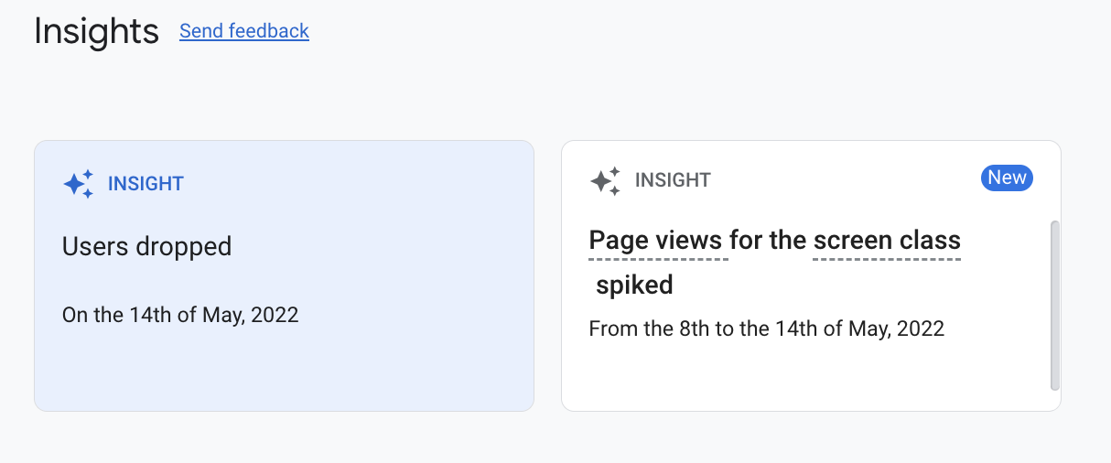Screen dimensions: 1111x463
Task: Click the word spiked in the insight title
Action: (x=634, y=285)
